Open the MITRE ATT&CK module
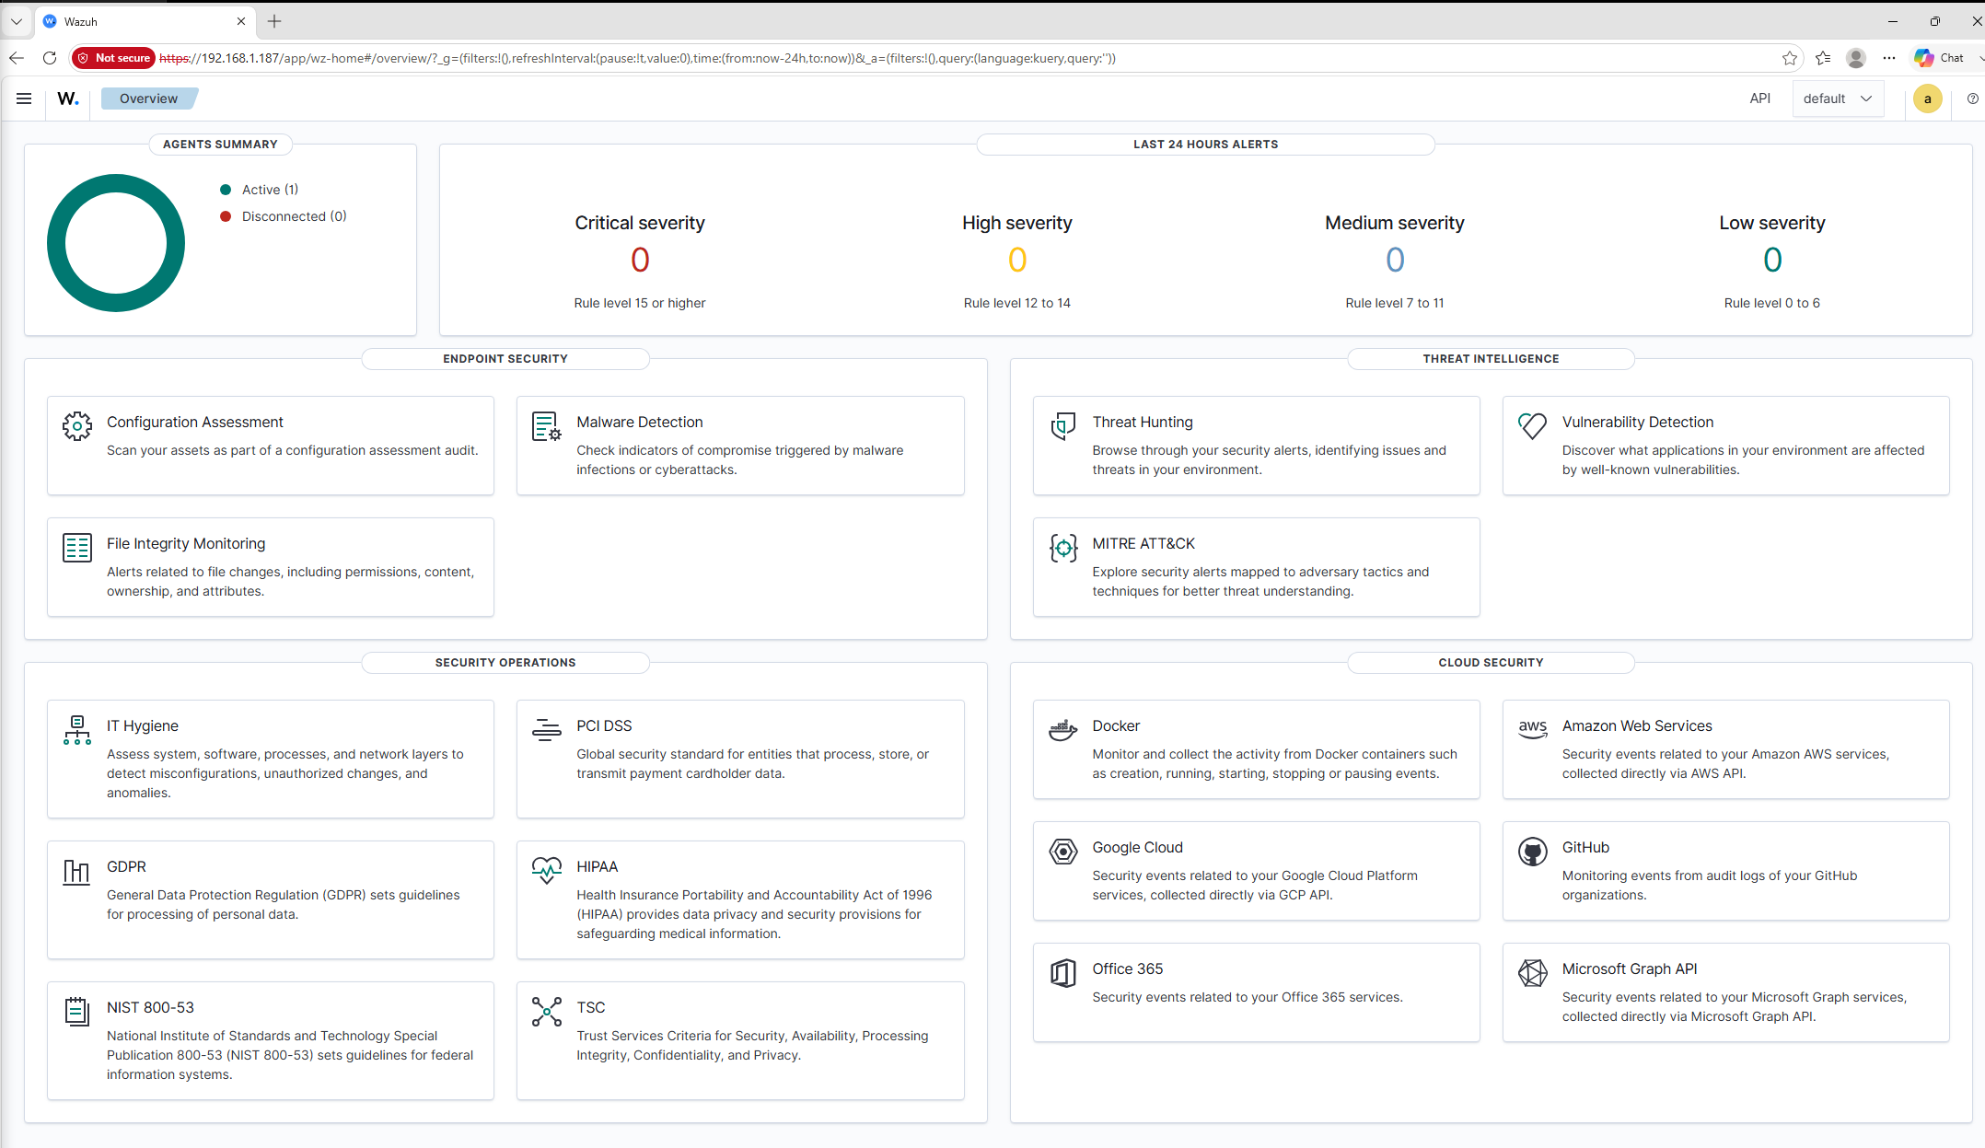The width and height of the screenshot is (1985, 1148). point(1257,567)
